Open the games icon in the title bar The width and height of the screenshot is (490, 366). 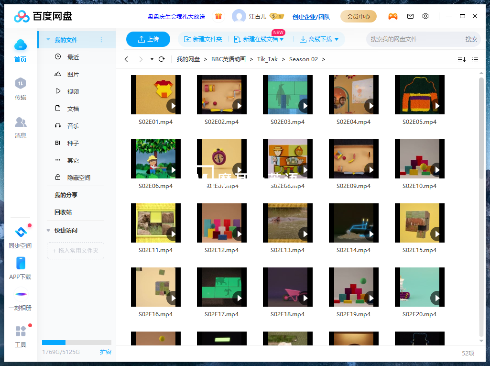pyautogui.click(x=393, y=16)
